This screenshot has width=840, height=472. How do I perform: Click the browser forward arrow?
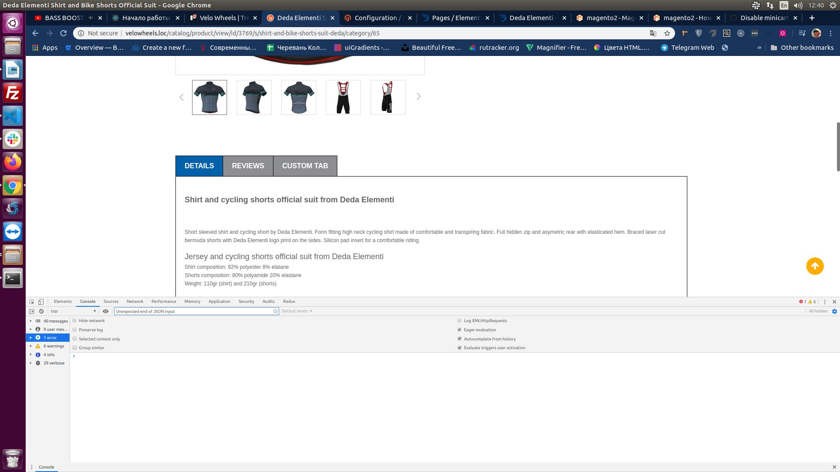[x=49, y=33]
